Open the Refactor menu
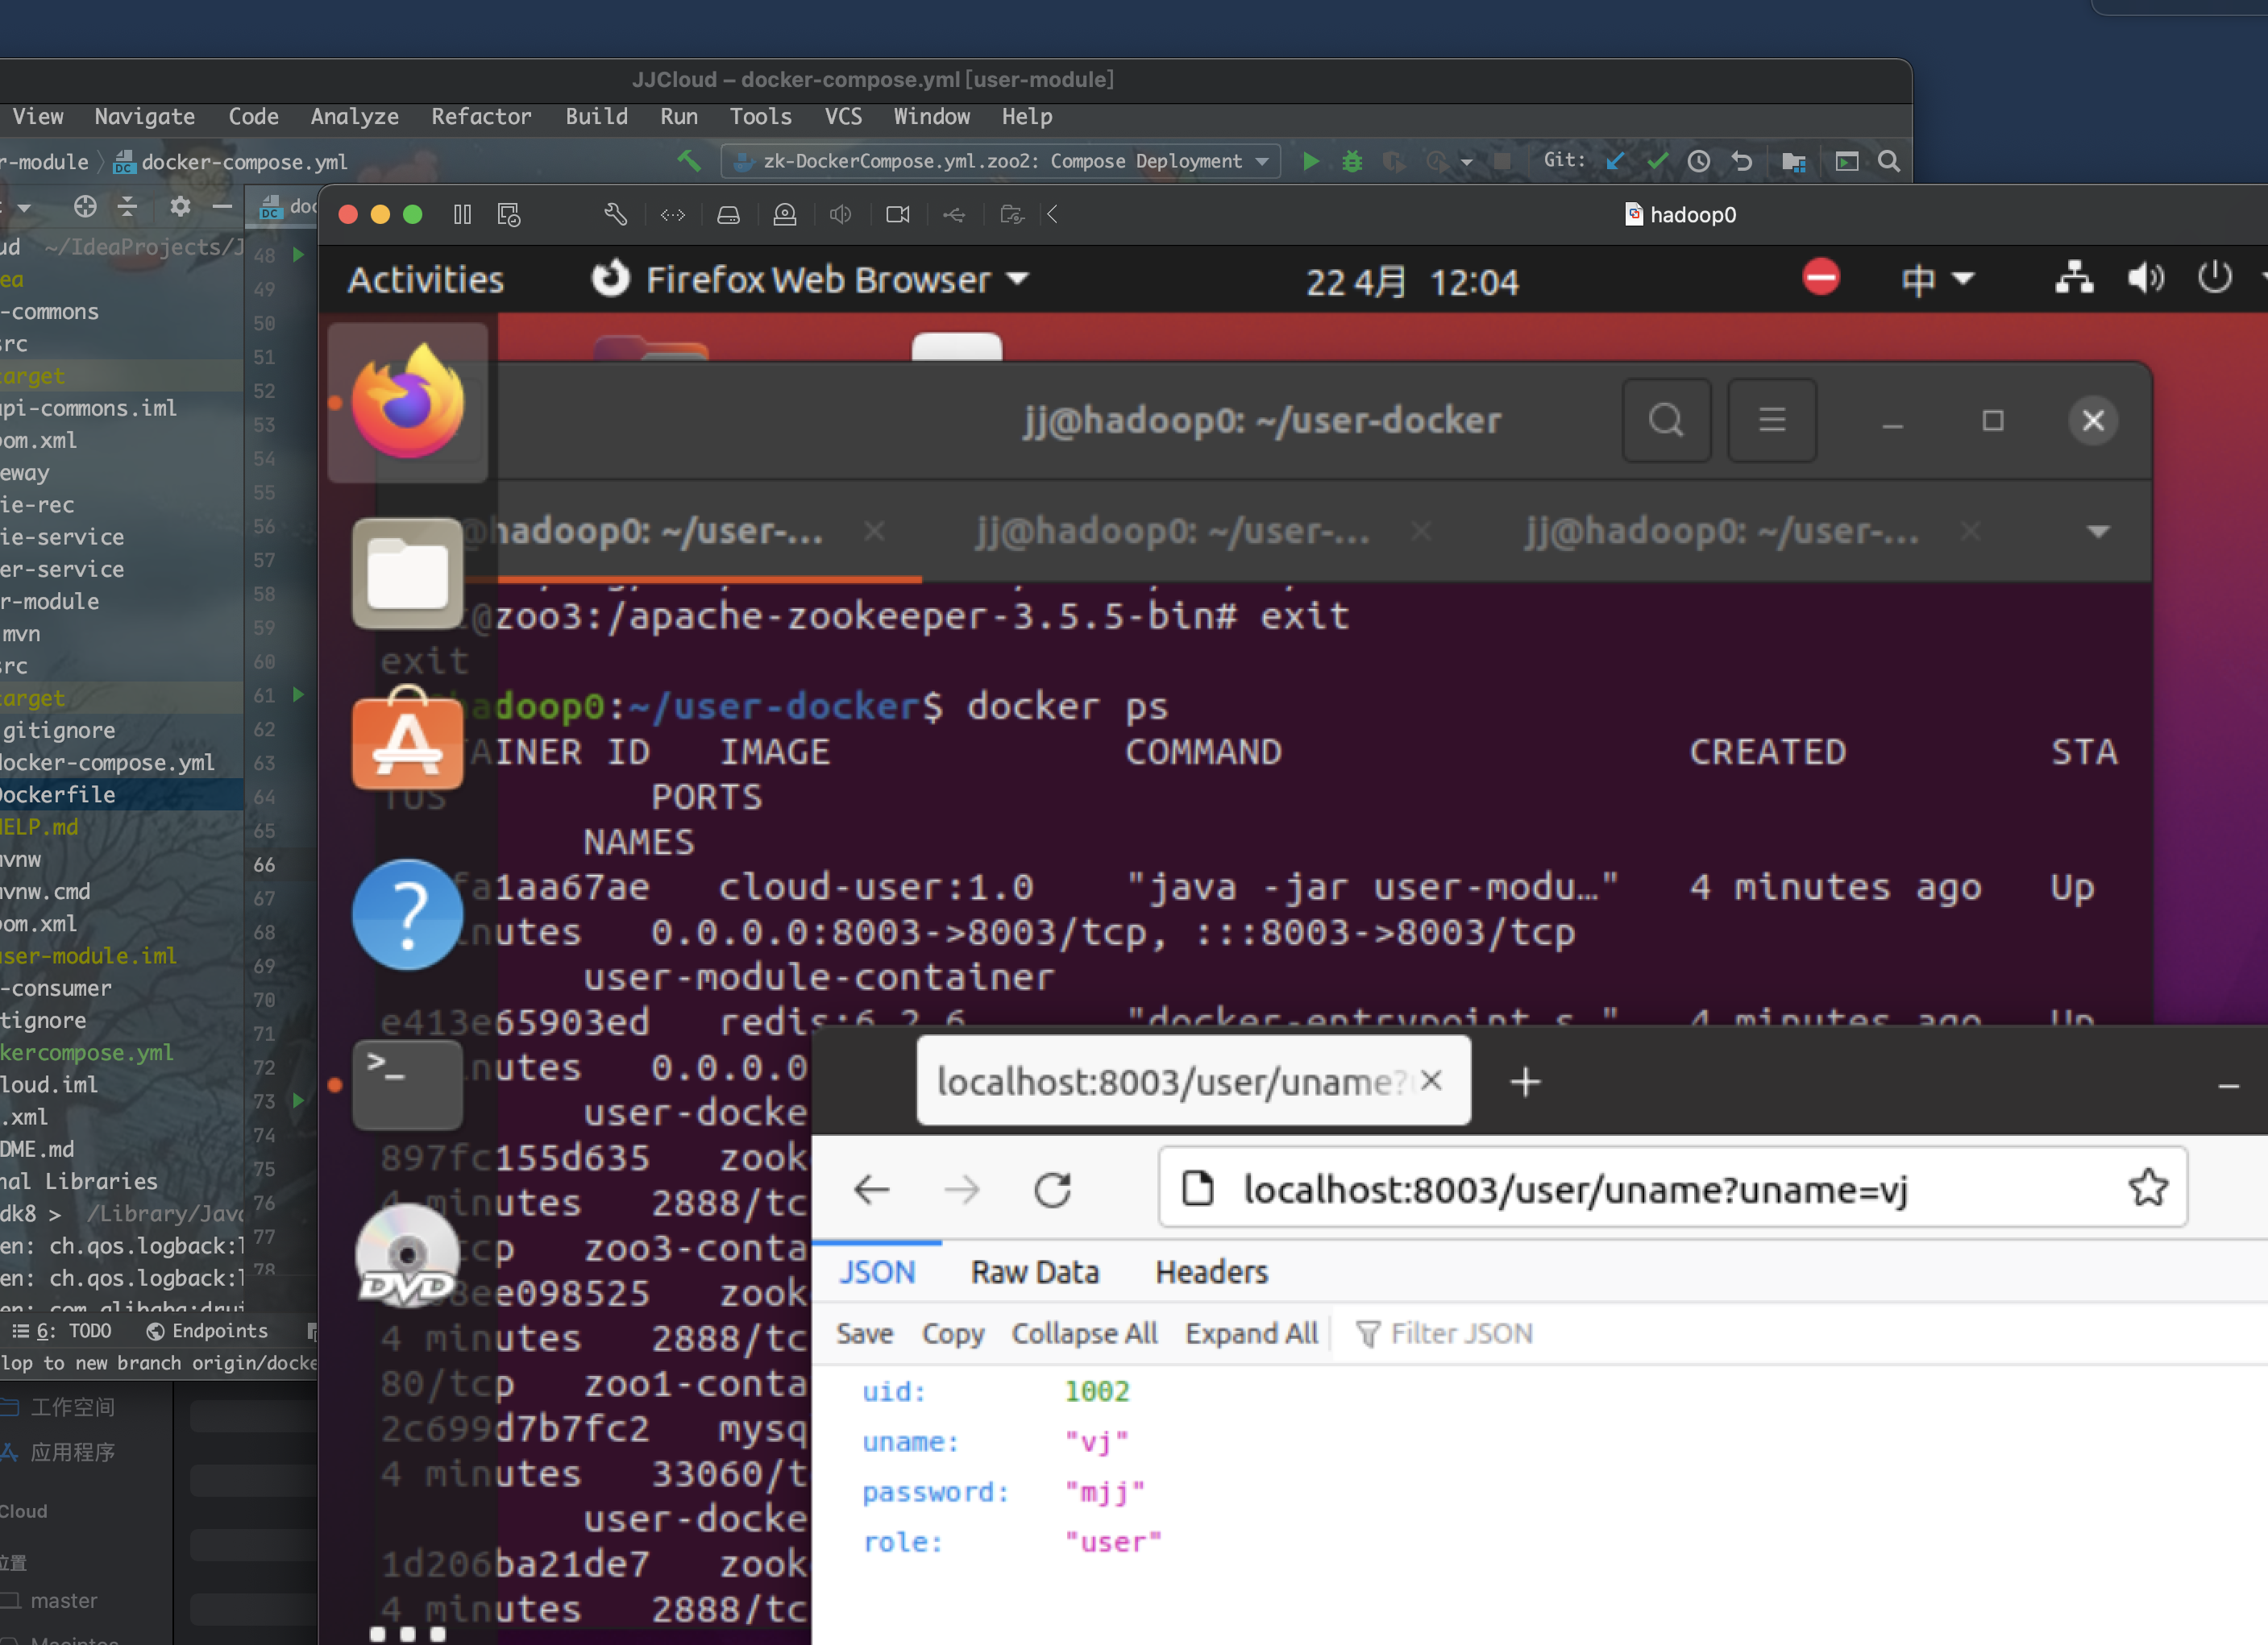Screen dimensions: 2268x1645 481,117
